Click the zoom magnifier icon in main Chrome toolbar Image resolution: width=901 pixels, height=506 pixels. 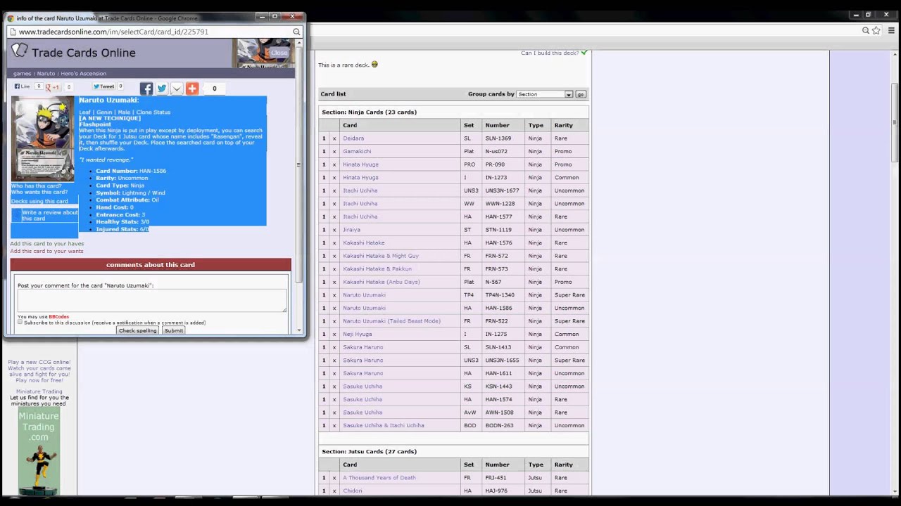(866, 30)
